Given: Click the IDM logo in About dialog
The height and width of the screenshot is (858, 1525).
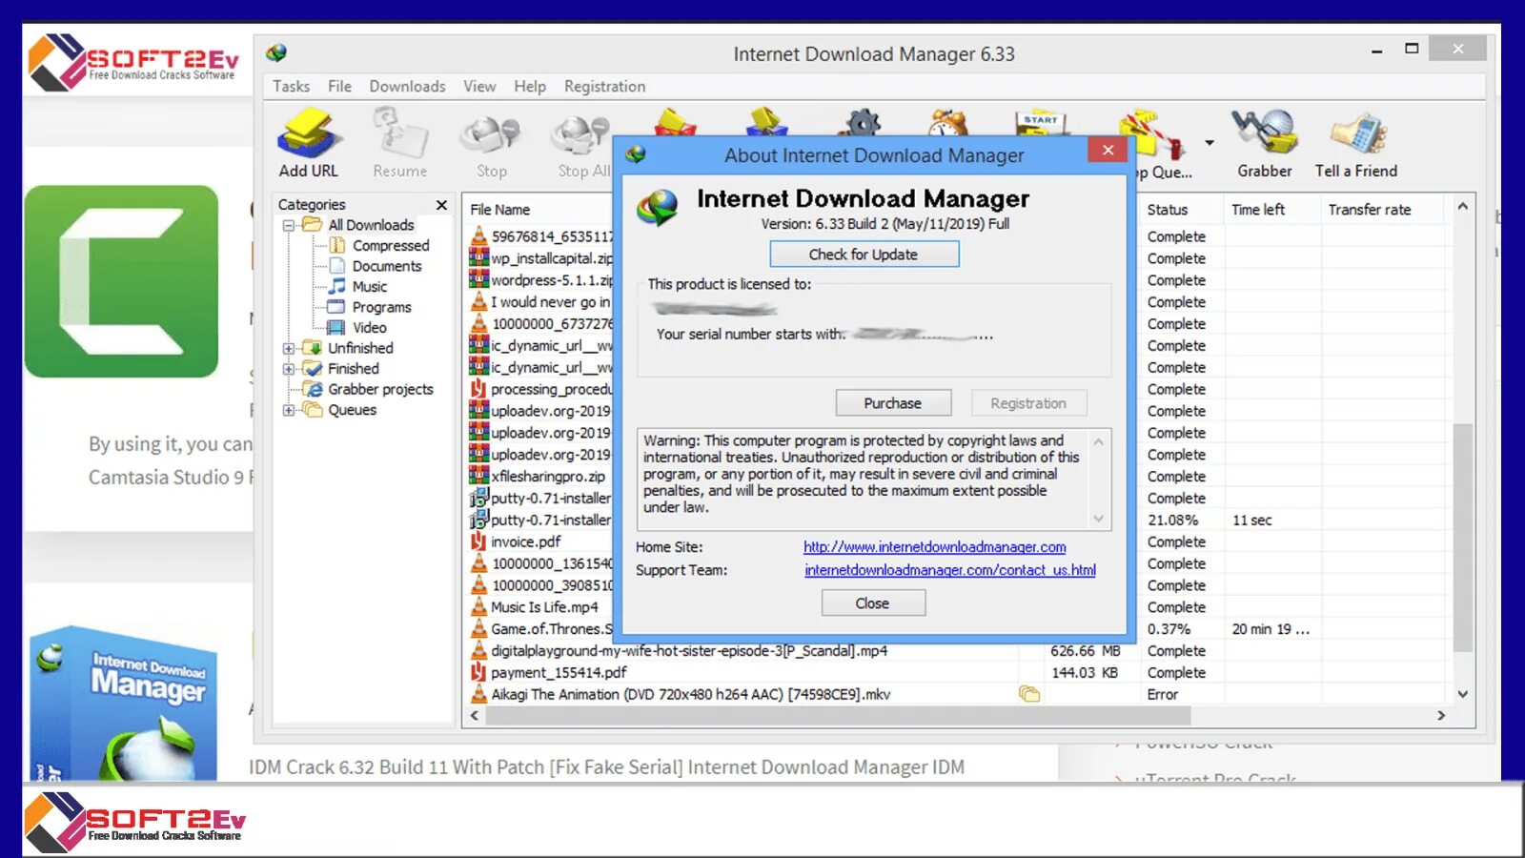Looking at the screenshot, I should pos(658,206).
